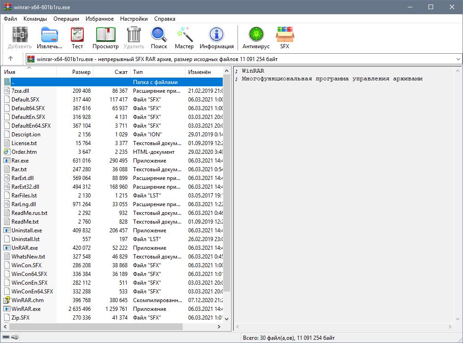This screenshot has width=463, height=343.
Task: Launch the Wizard (Мастер) tool
Action: pos(184,38)
